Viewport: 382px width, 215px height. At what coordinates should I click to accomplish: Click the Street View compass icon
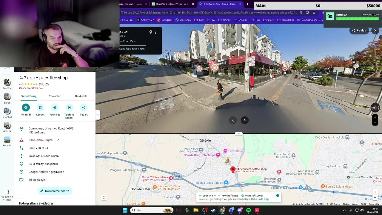[375, 107]
